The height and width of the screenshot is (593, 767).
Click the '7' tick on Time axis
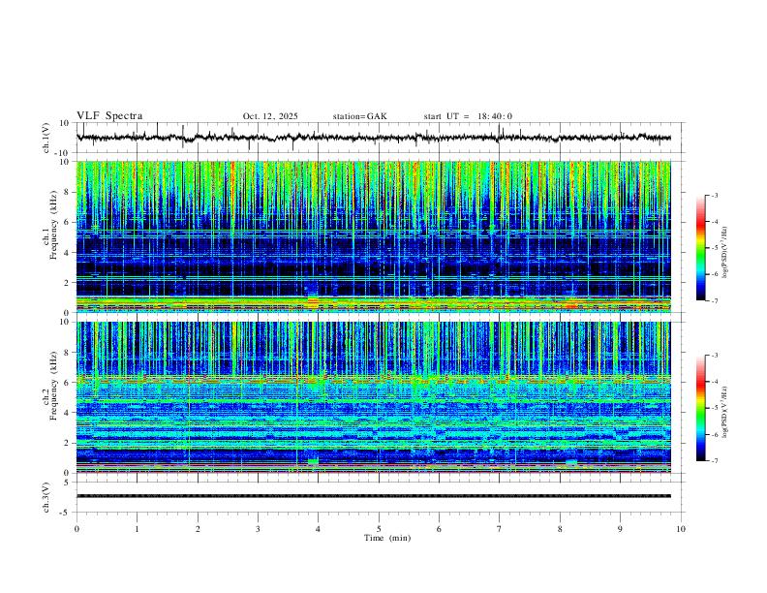pos(500,529)
